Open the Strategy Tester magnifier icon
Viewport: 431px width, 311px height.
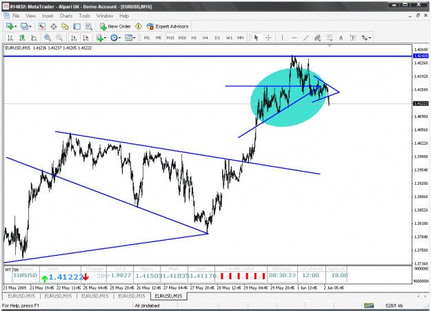point(88,26)
